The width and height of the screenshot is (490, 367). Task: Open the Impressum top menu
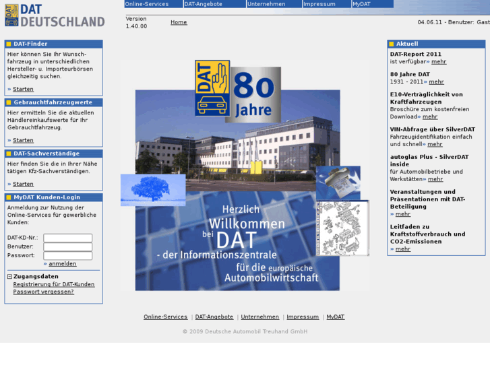click(327, 4)
